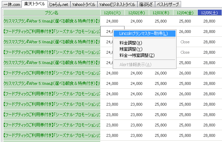The height and width of the screenshot is (142, 222).
Task: Select the 12/03(木) date header
Action: [161, 13]
